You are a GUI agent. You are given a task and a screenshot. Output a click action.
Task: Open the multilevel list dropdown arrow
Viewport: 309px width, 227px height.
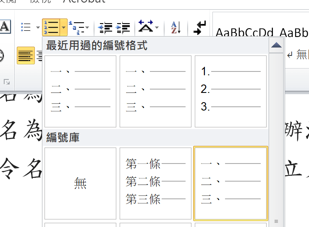click(x=87, y=28)
